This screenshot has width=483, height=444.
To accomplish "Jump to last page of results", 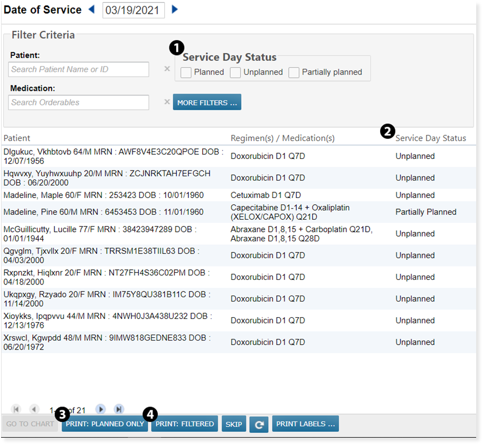I will (119, 409).
